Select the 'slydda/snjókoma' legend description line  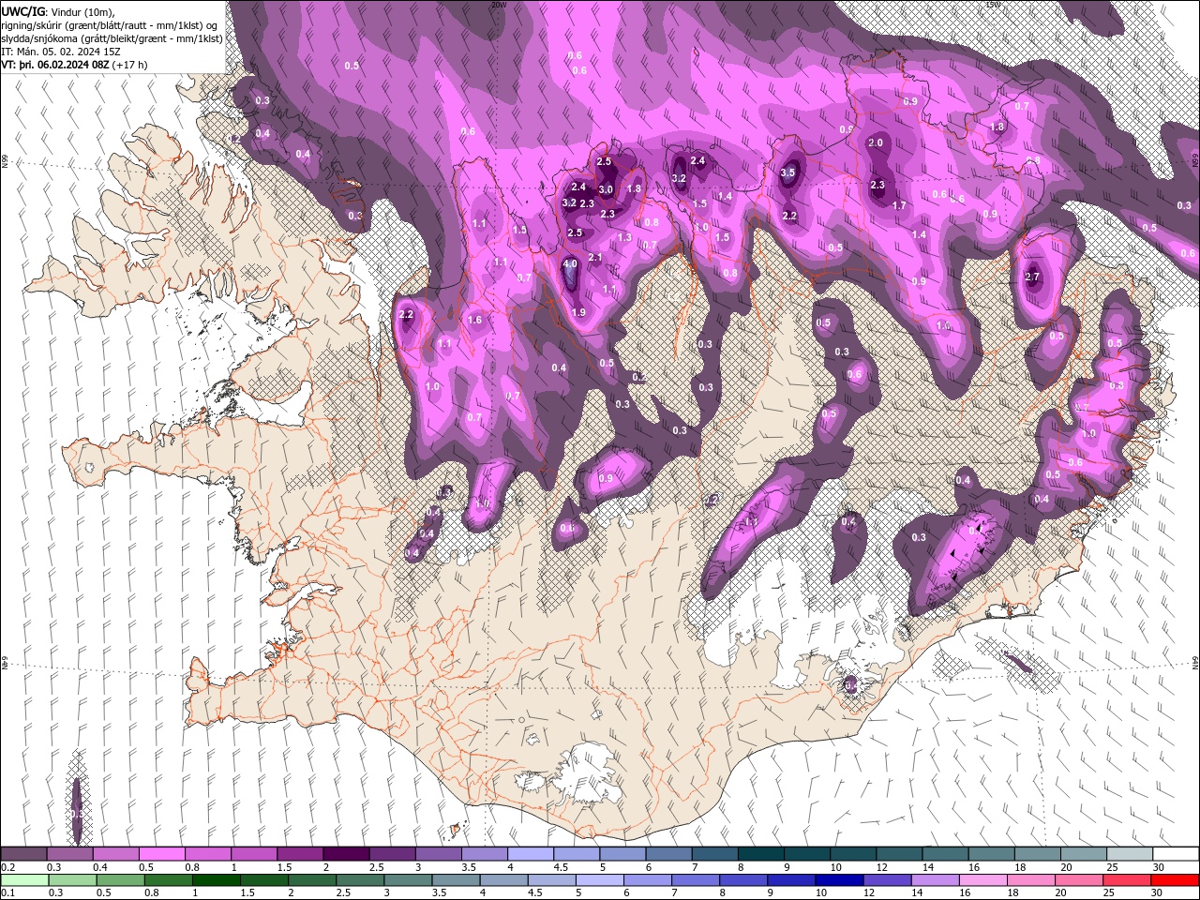[x=112, y=38]
